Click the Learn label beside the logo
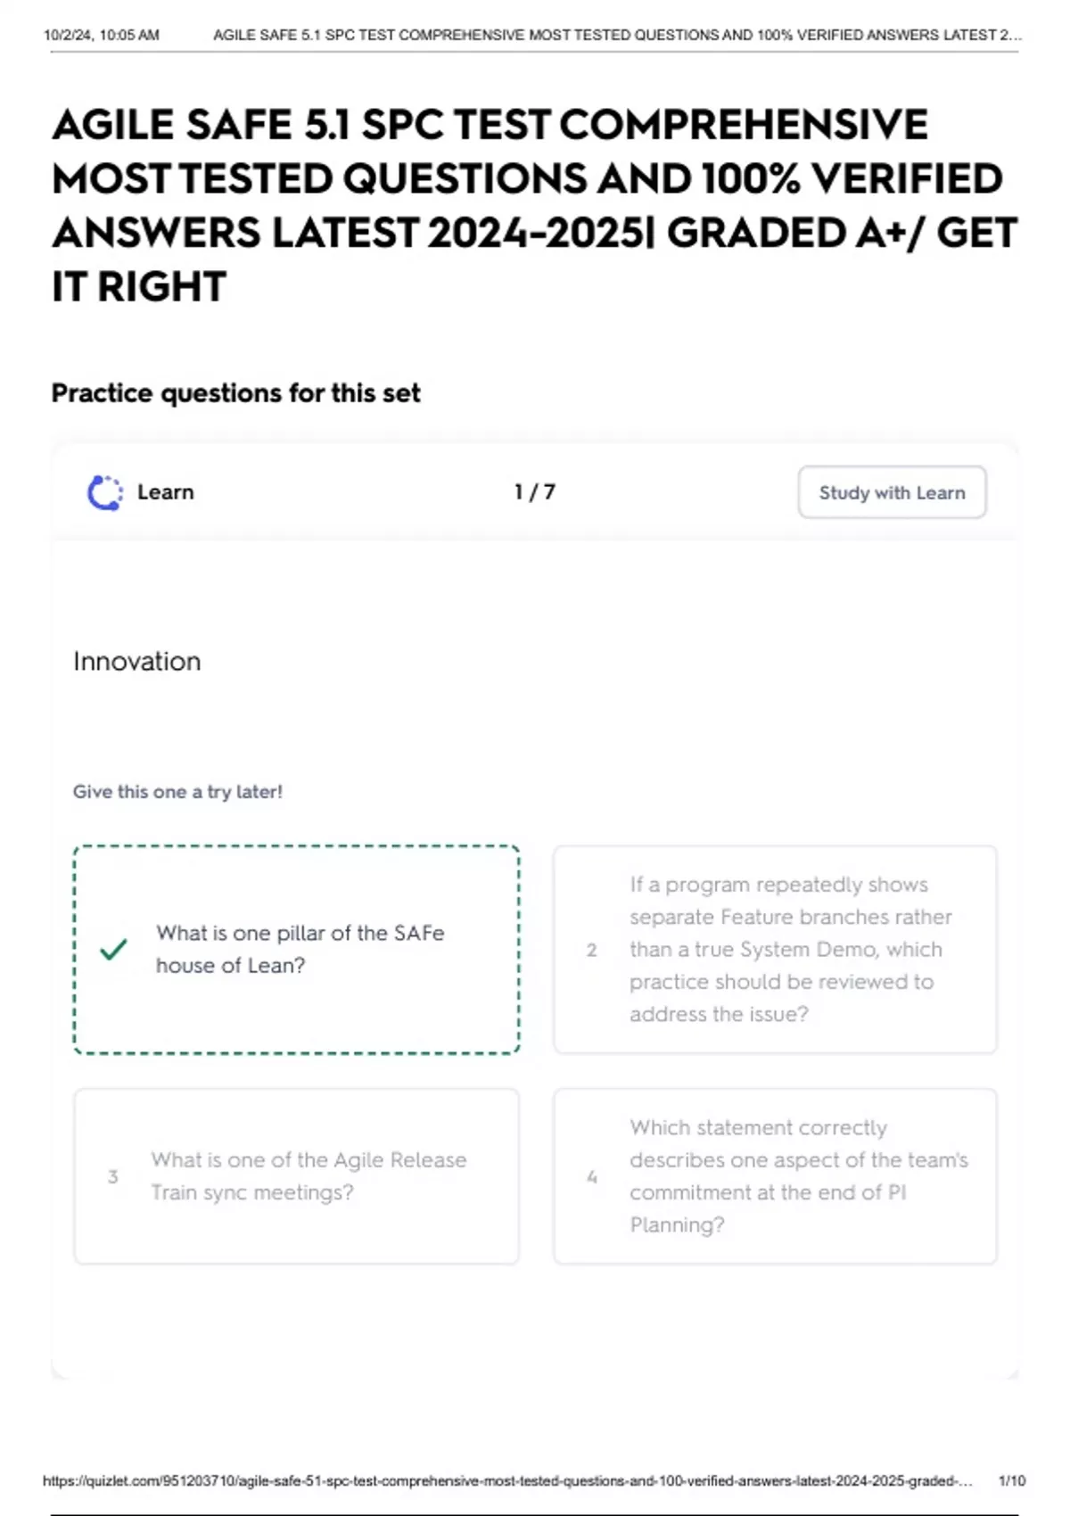1070x1516 pixels. (x=166, y=492)
